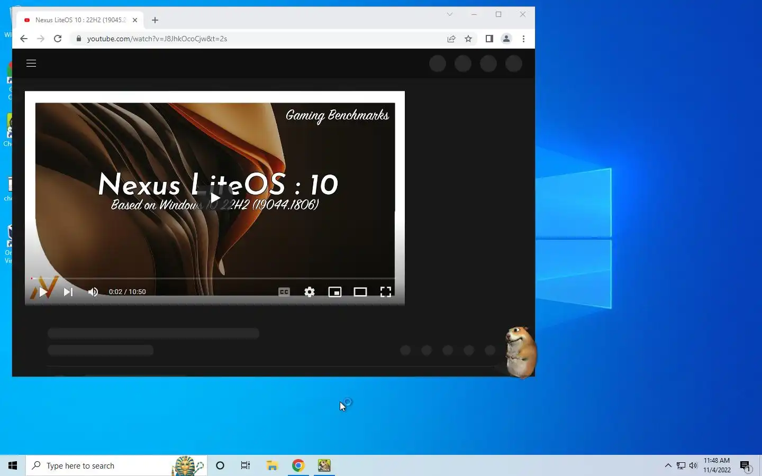Click the large center play overlay
Image resolution: width=762 pixels, height=476 pixels.
(215, 198)
